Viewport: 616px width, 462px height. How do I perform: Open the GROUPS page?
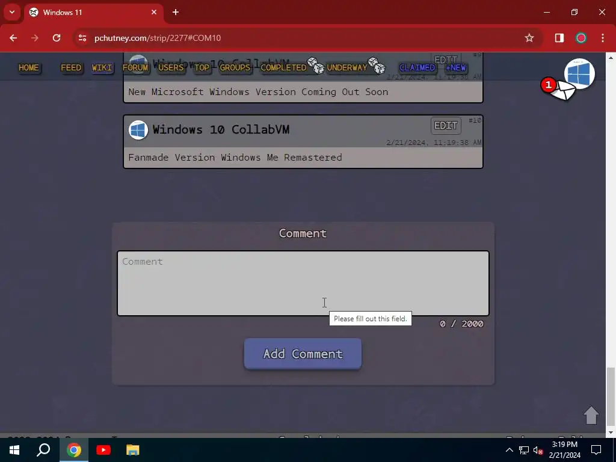(235, 67)
